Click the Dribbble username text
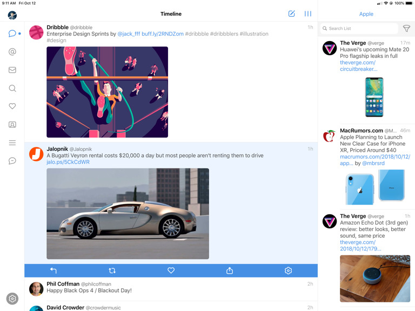The image size is (415, 311). tap(57, 27)
